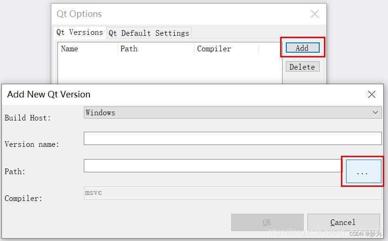Expand the Build Host dropdown arrow
The height and width of the screenshot is (241, 388).
(x=375, y=112)
